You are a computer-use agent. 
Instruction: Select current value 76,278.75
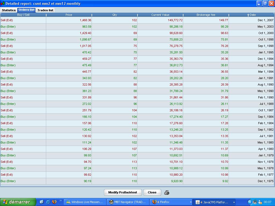160,46
